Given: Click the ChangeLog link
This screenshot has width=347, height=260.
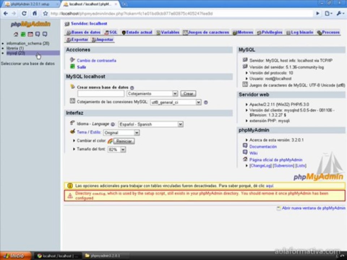Looking at the screenshot, I should pos(261,166).
